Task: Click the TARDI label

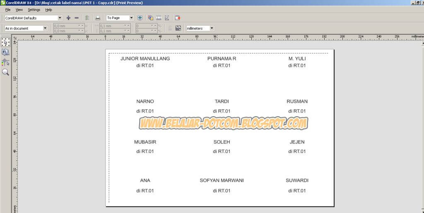Action: (x=222, y=101)
